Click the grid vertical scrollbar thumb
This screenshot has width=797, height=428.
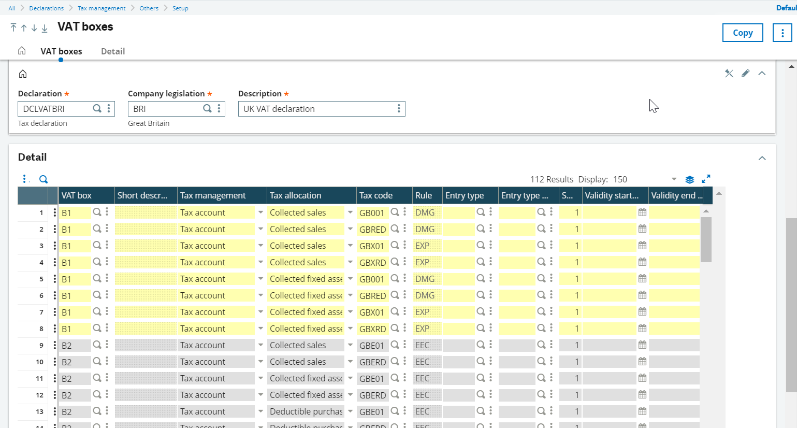[x=705, y=238]
